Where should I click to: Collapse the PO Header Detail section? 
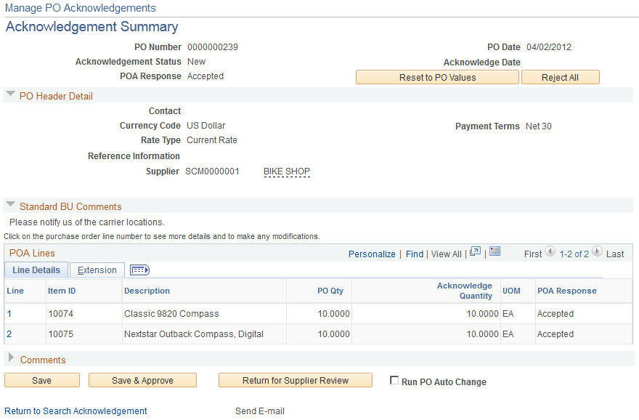point(10,95)
